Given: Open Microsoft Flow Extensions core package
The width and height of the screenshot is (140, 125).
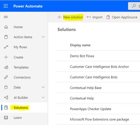Looking at the screenshot, I should tap(100, 120).
